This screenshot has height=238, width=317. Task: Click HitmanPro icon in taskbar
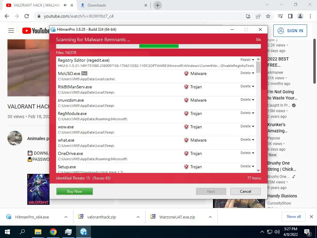coord(83,232)
